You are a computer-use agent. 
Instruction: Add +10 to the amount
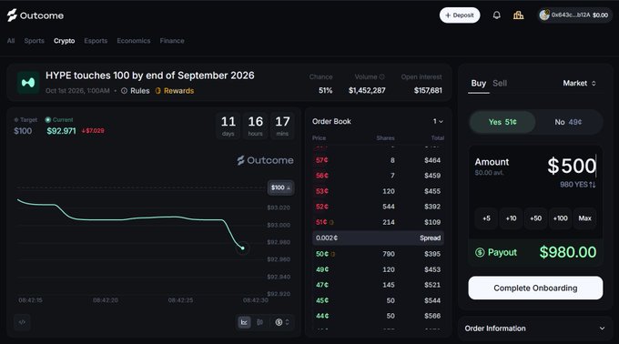point(511,218)
